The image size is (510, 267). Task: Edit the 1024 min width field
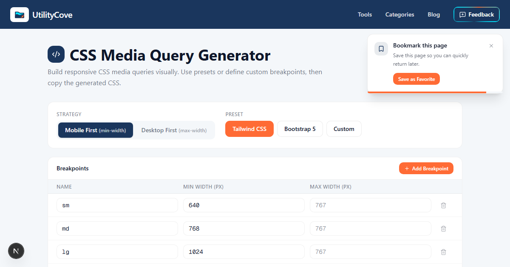(244, 252)
